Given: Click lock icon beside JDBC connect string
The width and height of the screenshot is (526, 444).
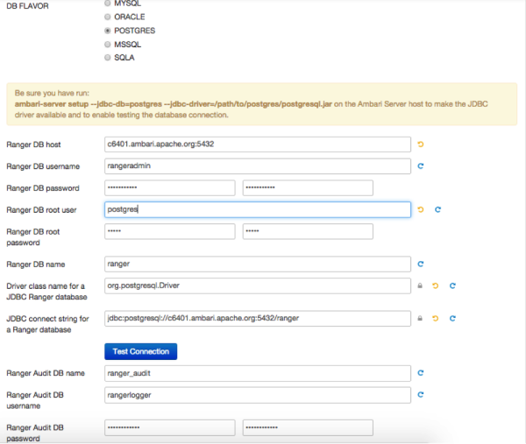Looking at the screenshot, I should pos(420,319).
